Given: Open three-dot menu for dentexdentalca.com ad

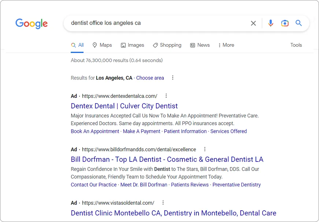Looking at the screenshot, I should (166, 96).
